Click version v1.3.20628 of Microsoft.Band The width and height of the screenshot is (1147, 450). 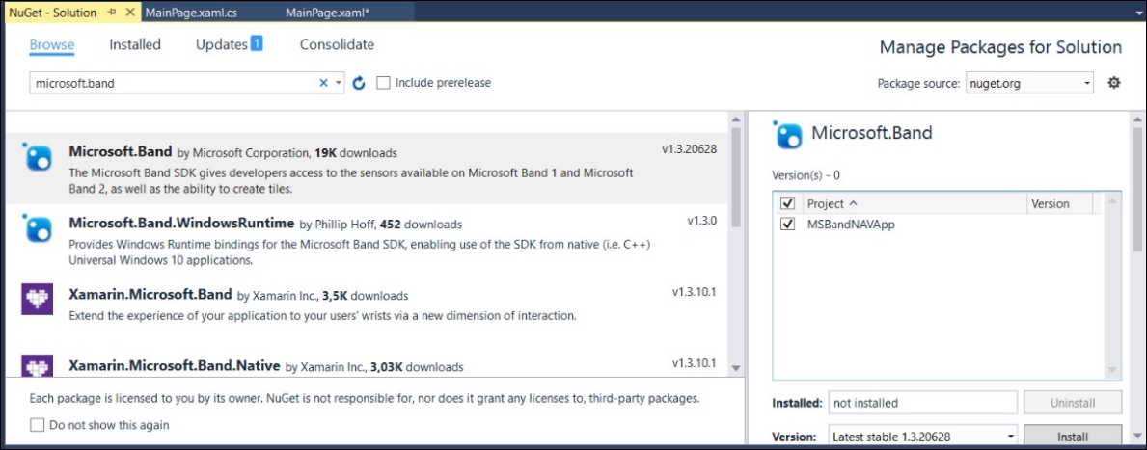tap(689, 149)
